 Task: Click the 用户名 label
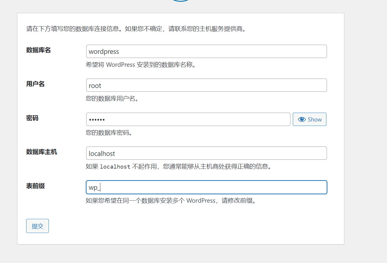pyautogui.click(x=35, y=84)
